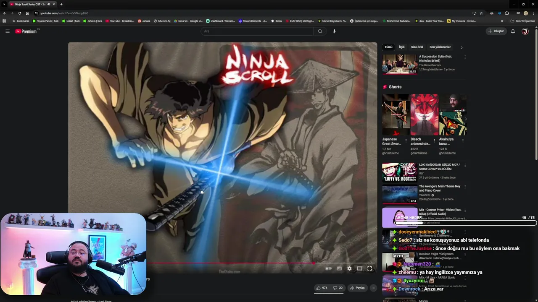
Task: Toggle subtitles button in player
Action: point(339,268)
